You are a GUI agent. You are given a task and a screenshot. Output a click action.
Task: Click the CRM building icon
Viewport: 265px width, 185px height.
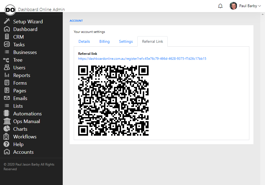7,36
